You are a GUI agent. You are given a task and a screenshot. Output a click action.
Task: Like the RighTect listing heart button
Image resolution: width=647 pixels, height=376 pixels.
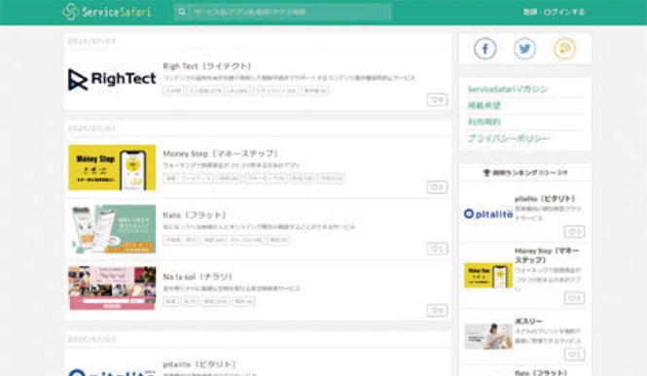437,100
